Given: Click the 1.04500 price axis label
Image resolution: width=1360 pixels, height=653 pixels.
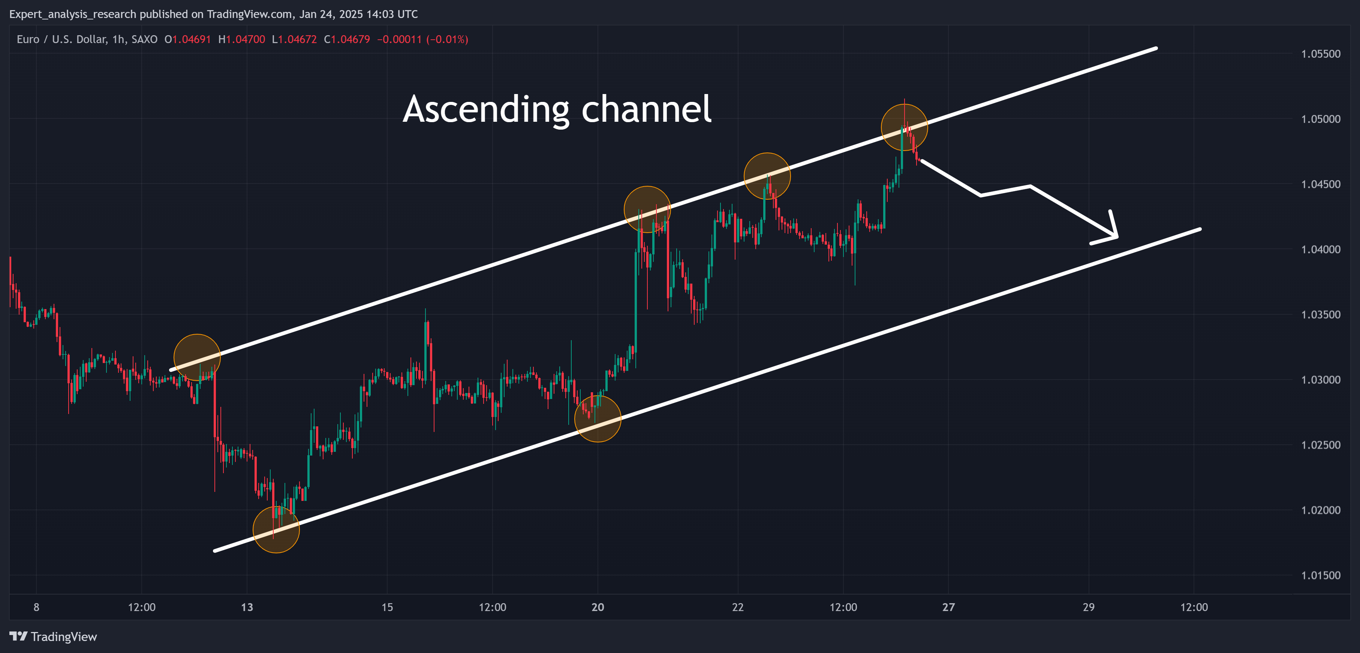Looking at the screenshot, I should pos(1320,184).
